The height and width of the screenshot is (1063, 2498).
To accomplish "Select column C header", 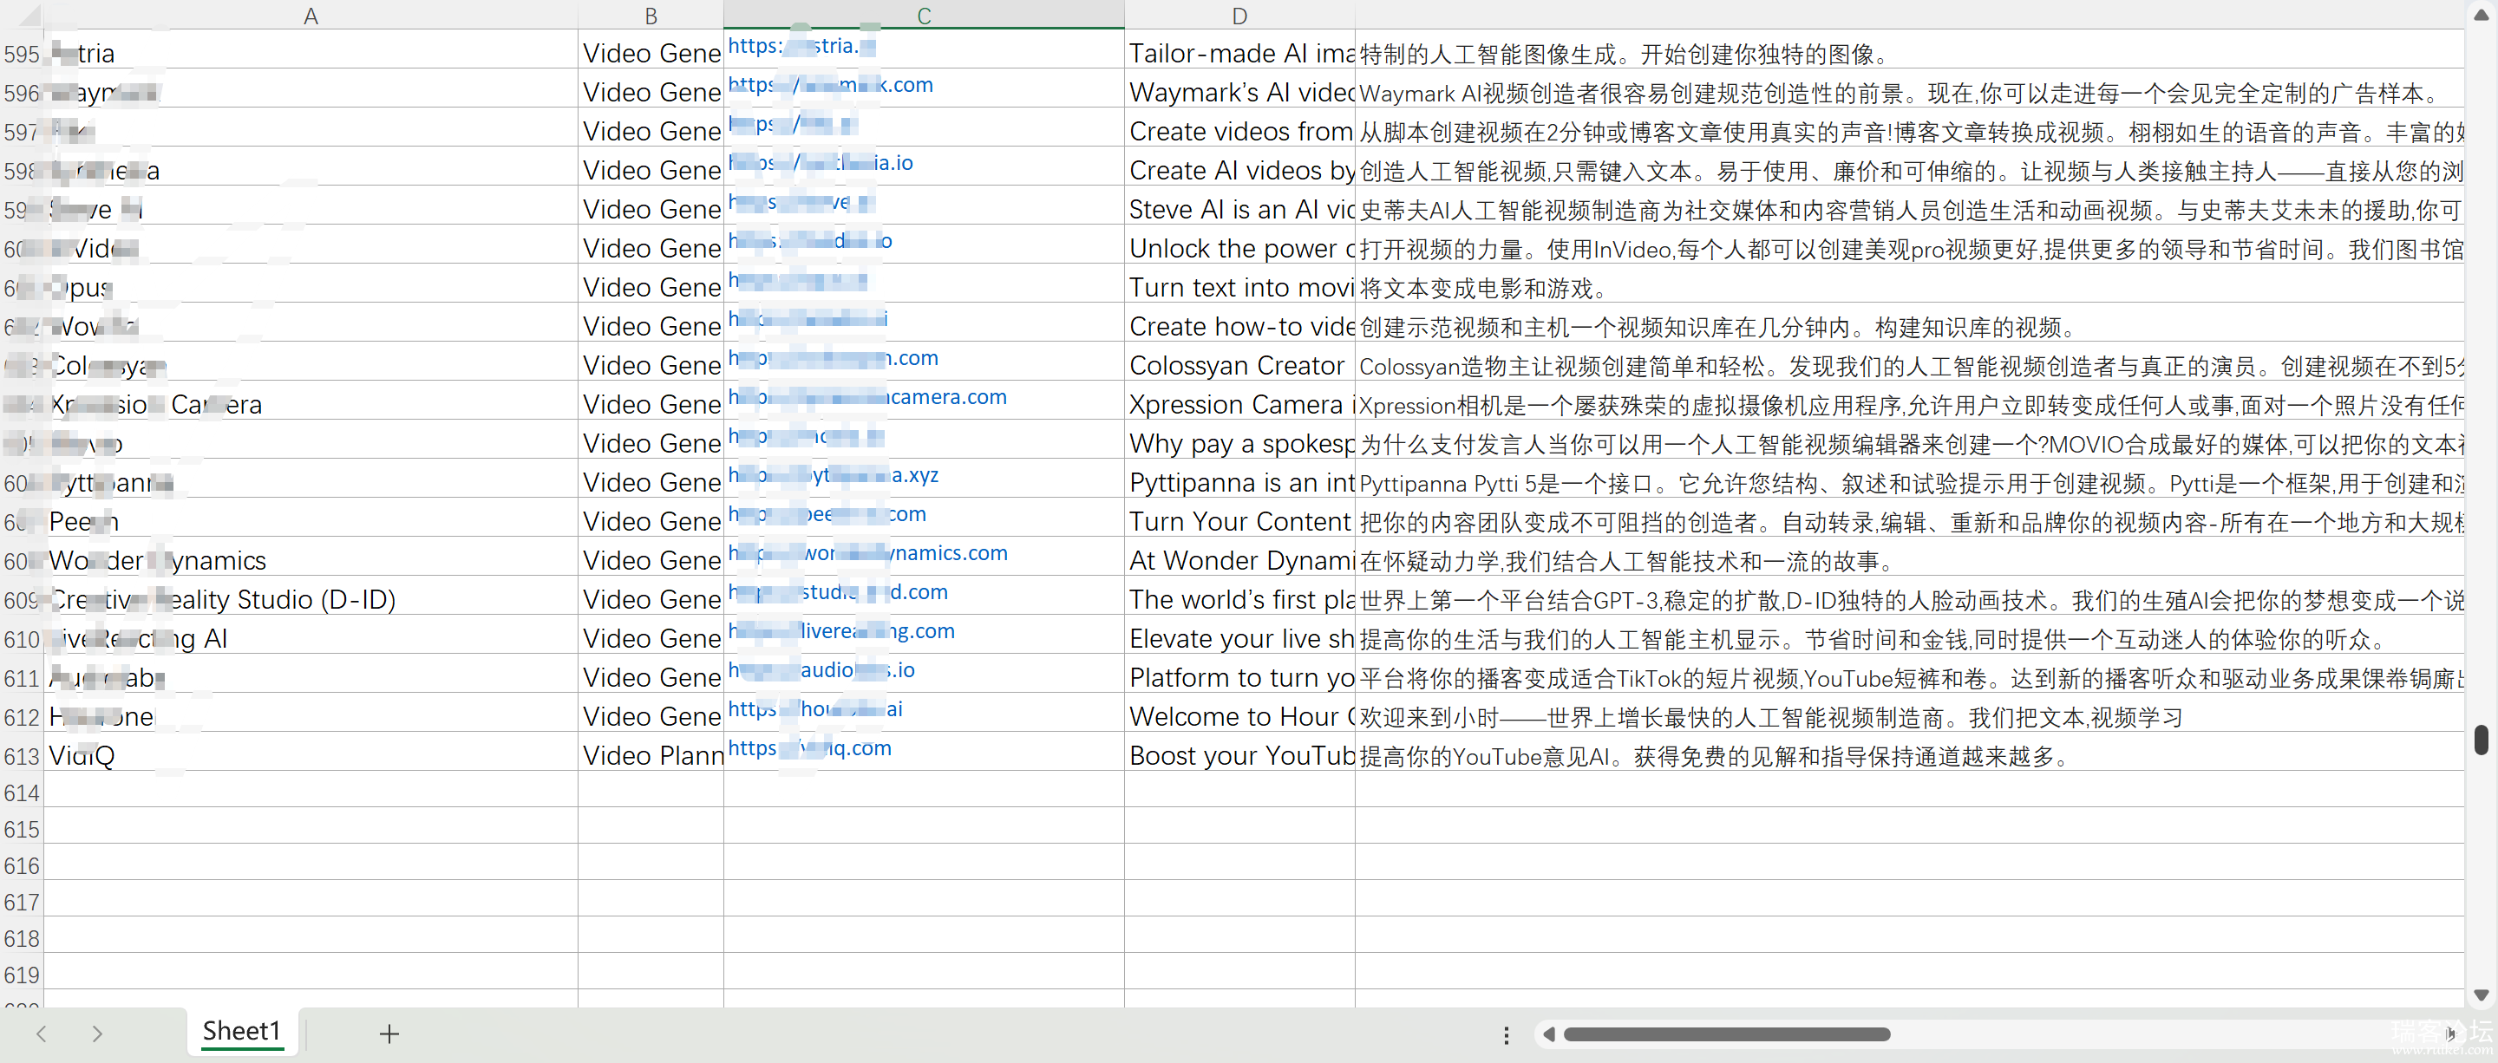I will [924, 16].
